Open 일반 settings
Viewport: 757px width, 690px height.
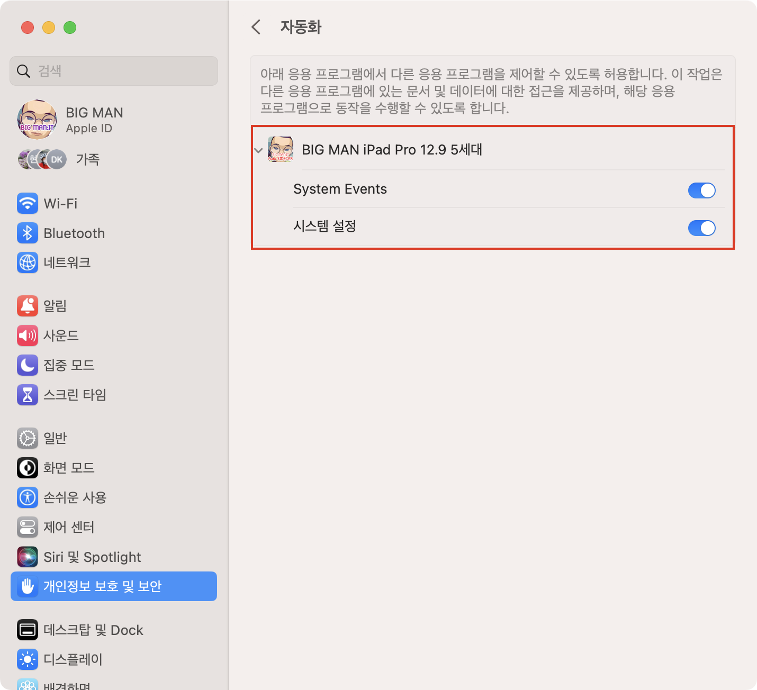(114, 438)
